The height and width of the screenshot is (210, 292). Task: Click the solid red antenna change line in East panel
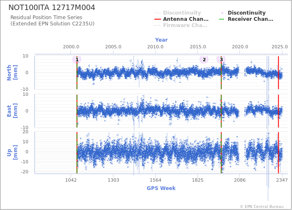pyautogui.click(x=278, y=111)
